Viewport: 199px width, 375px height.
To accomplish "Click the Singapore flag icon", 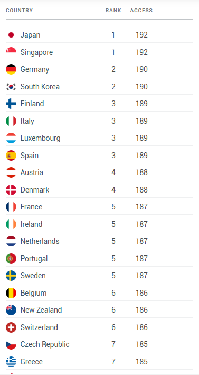I will pos(11,52).
